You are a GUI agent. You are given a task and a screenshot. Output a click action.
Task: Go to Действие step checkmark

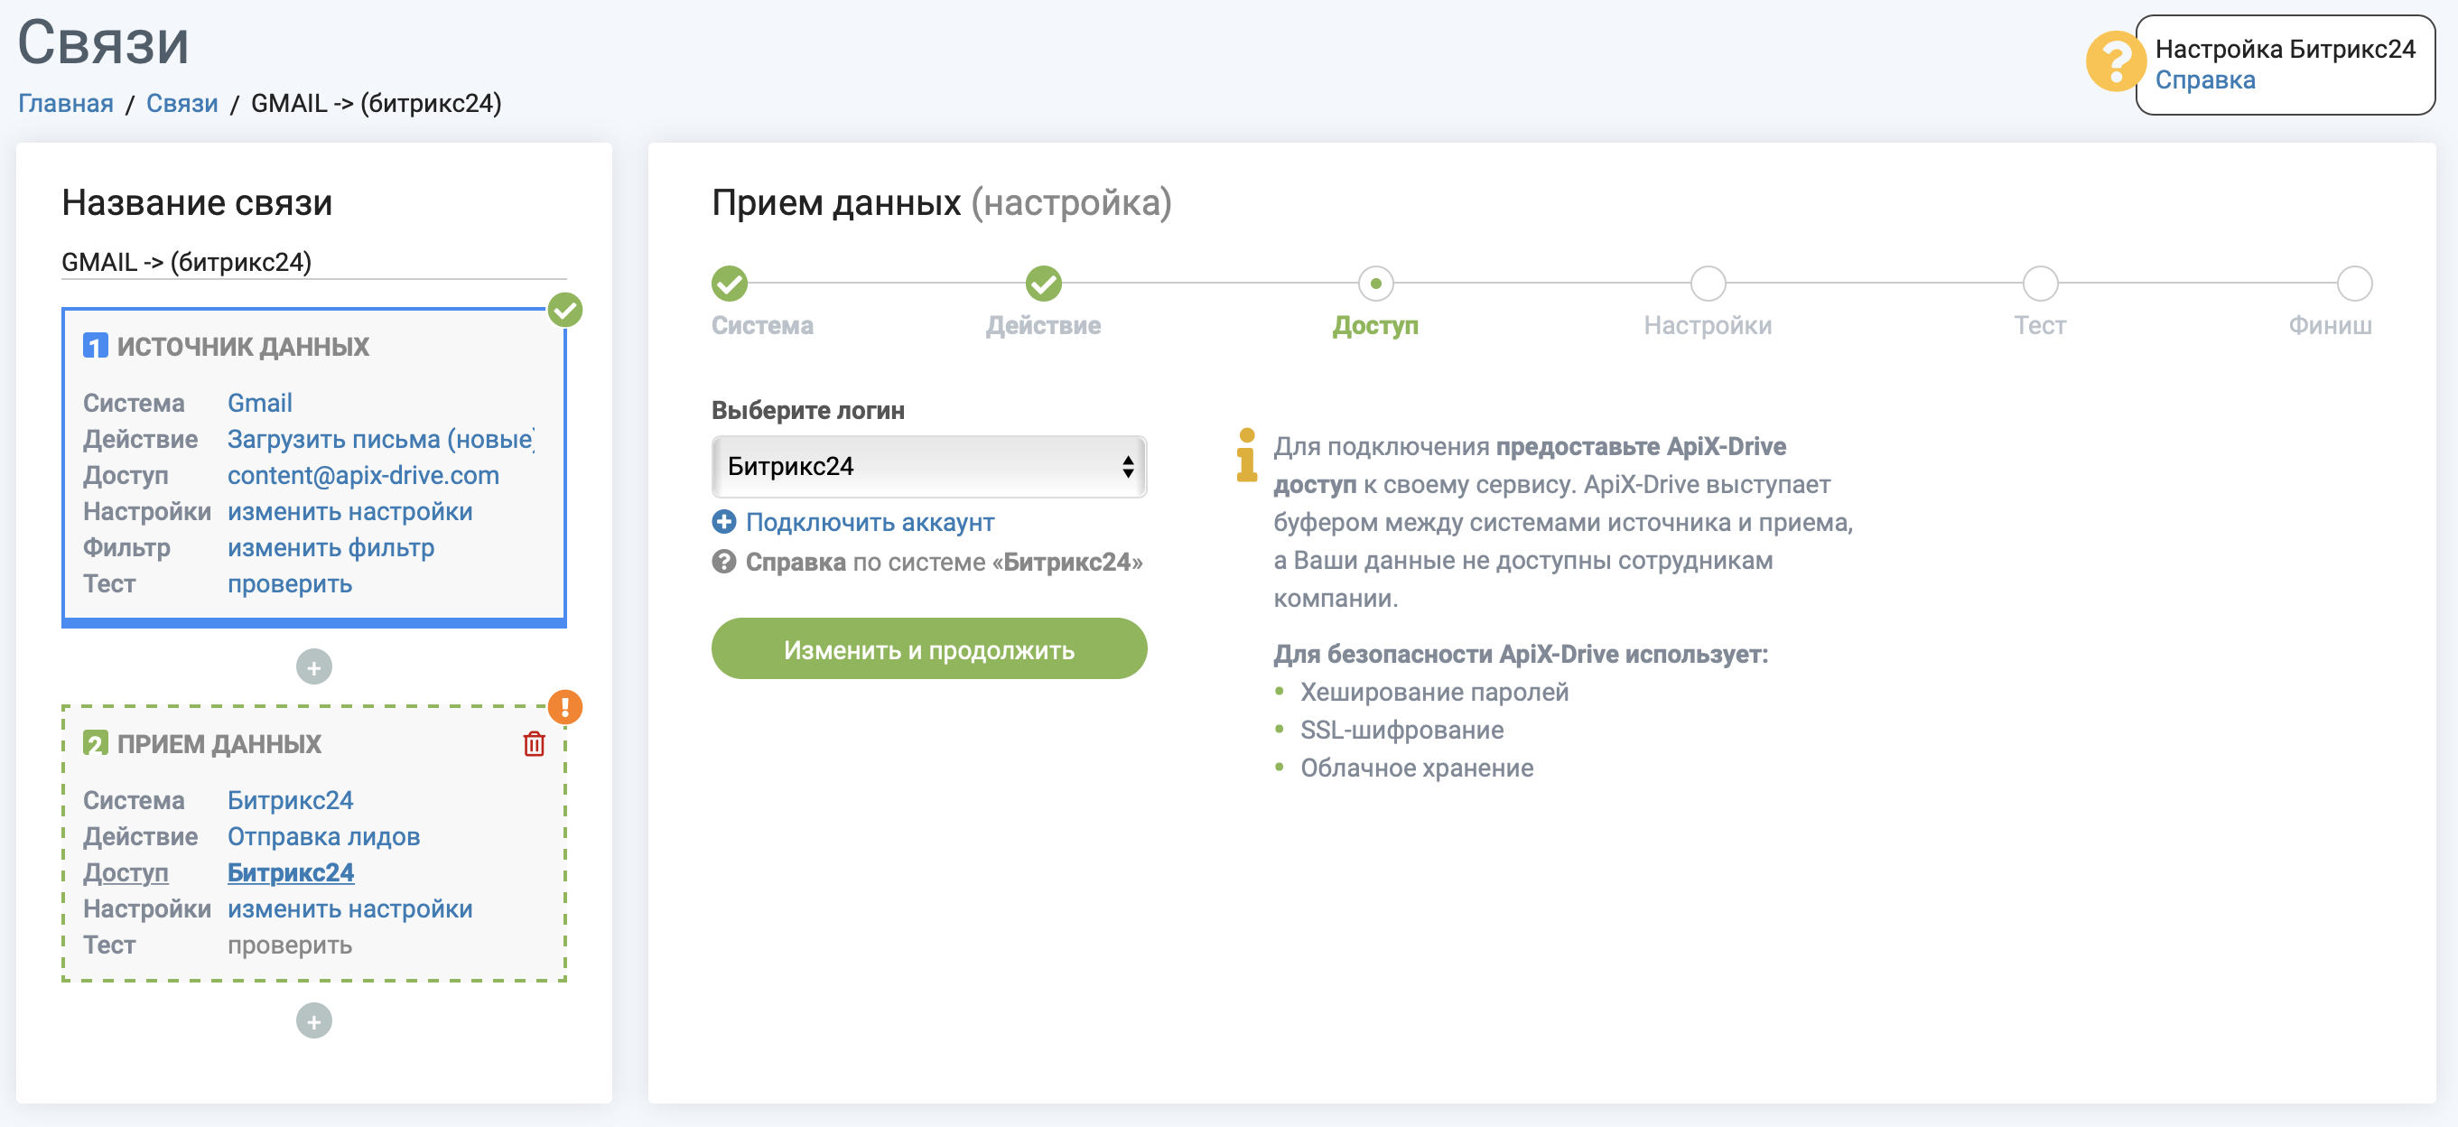point(1043,284)
